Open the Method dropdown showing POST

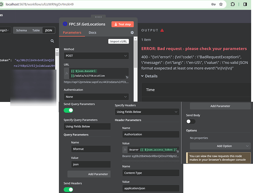96,56
